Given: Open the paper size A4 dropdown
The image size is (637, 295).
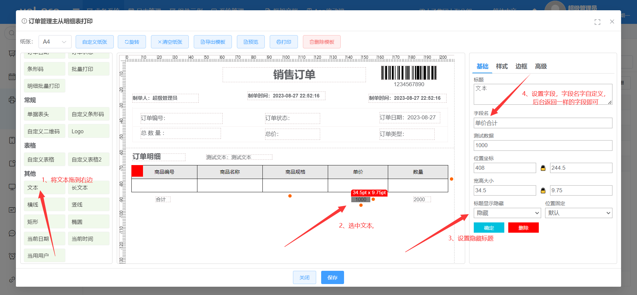Looking at the screenshot, I should pos(55,42).
